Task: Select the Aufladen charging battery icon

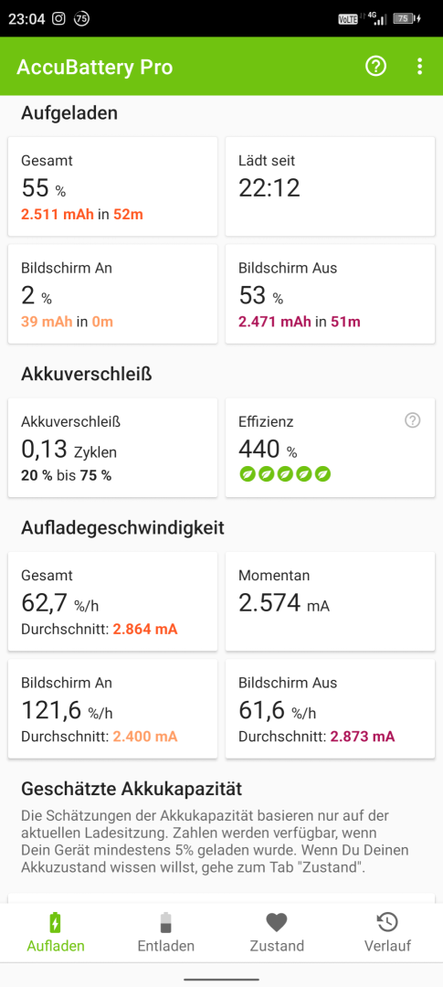Action: tap(56, 923)
